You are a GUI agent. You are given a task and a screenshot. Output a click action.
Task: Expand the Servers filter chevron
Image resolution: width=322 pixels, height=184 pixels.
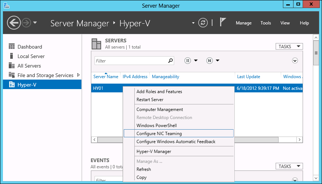pos(295,61)
